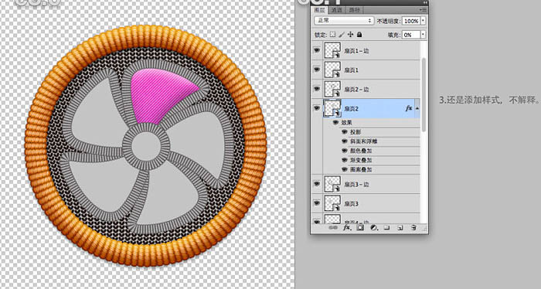Click the 扇页3 layer thumbnail

point(332,203)
